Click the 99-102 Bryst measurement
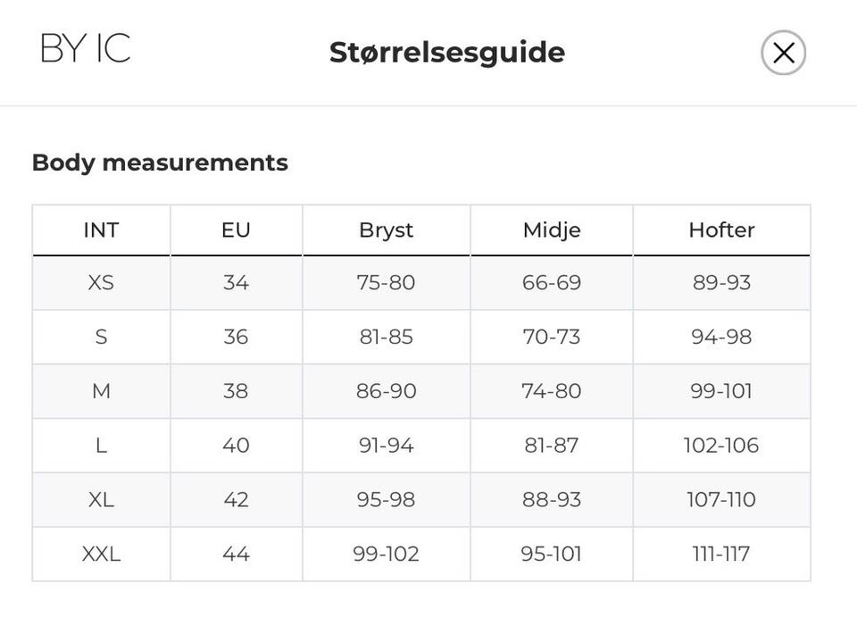Screen dimensions: 857x617 tap(386, 554)
